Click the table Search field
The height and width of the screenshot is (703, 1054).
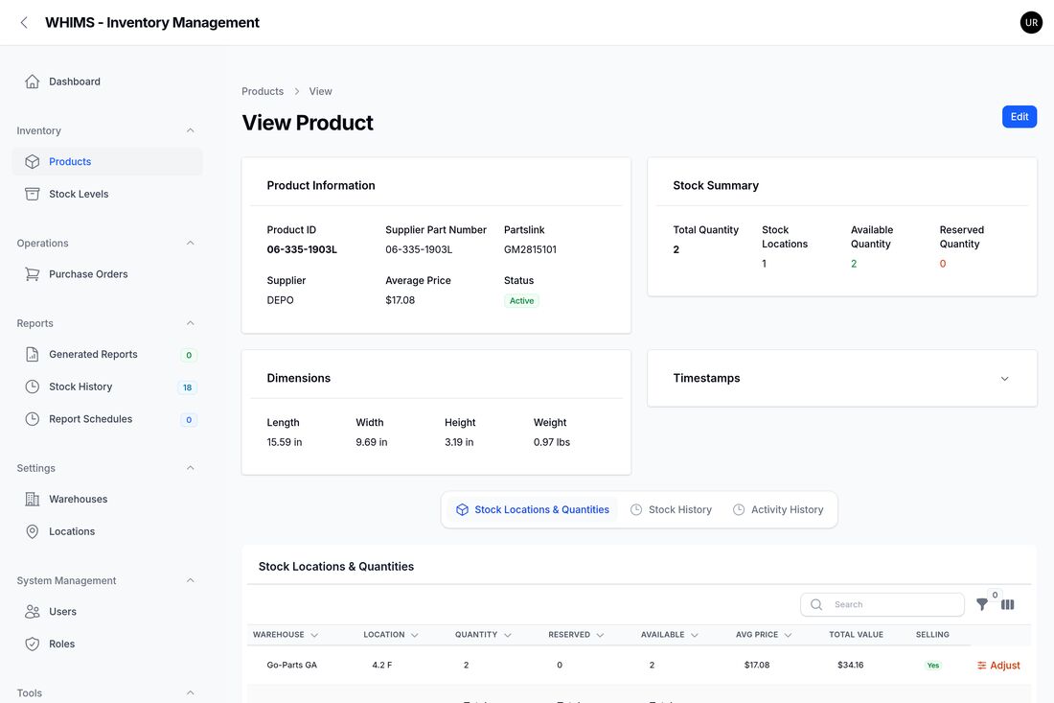point(882,605)
